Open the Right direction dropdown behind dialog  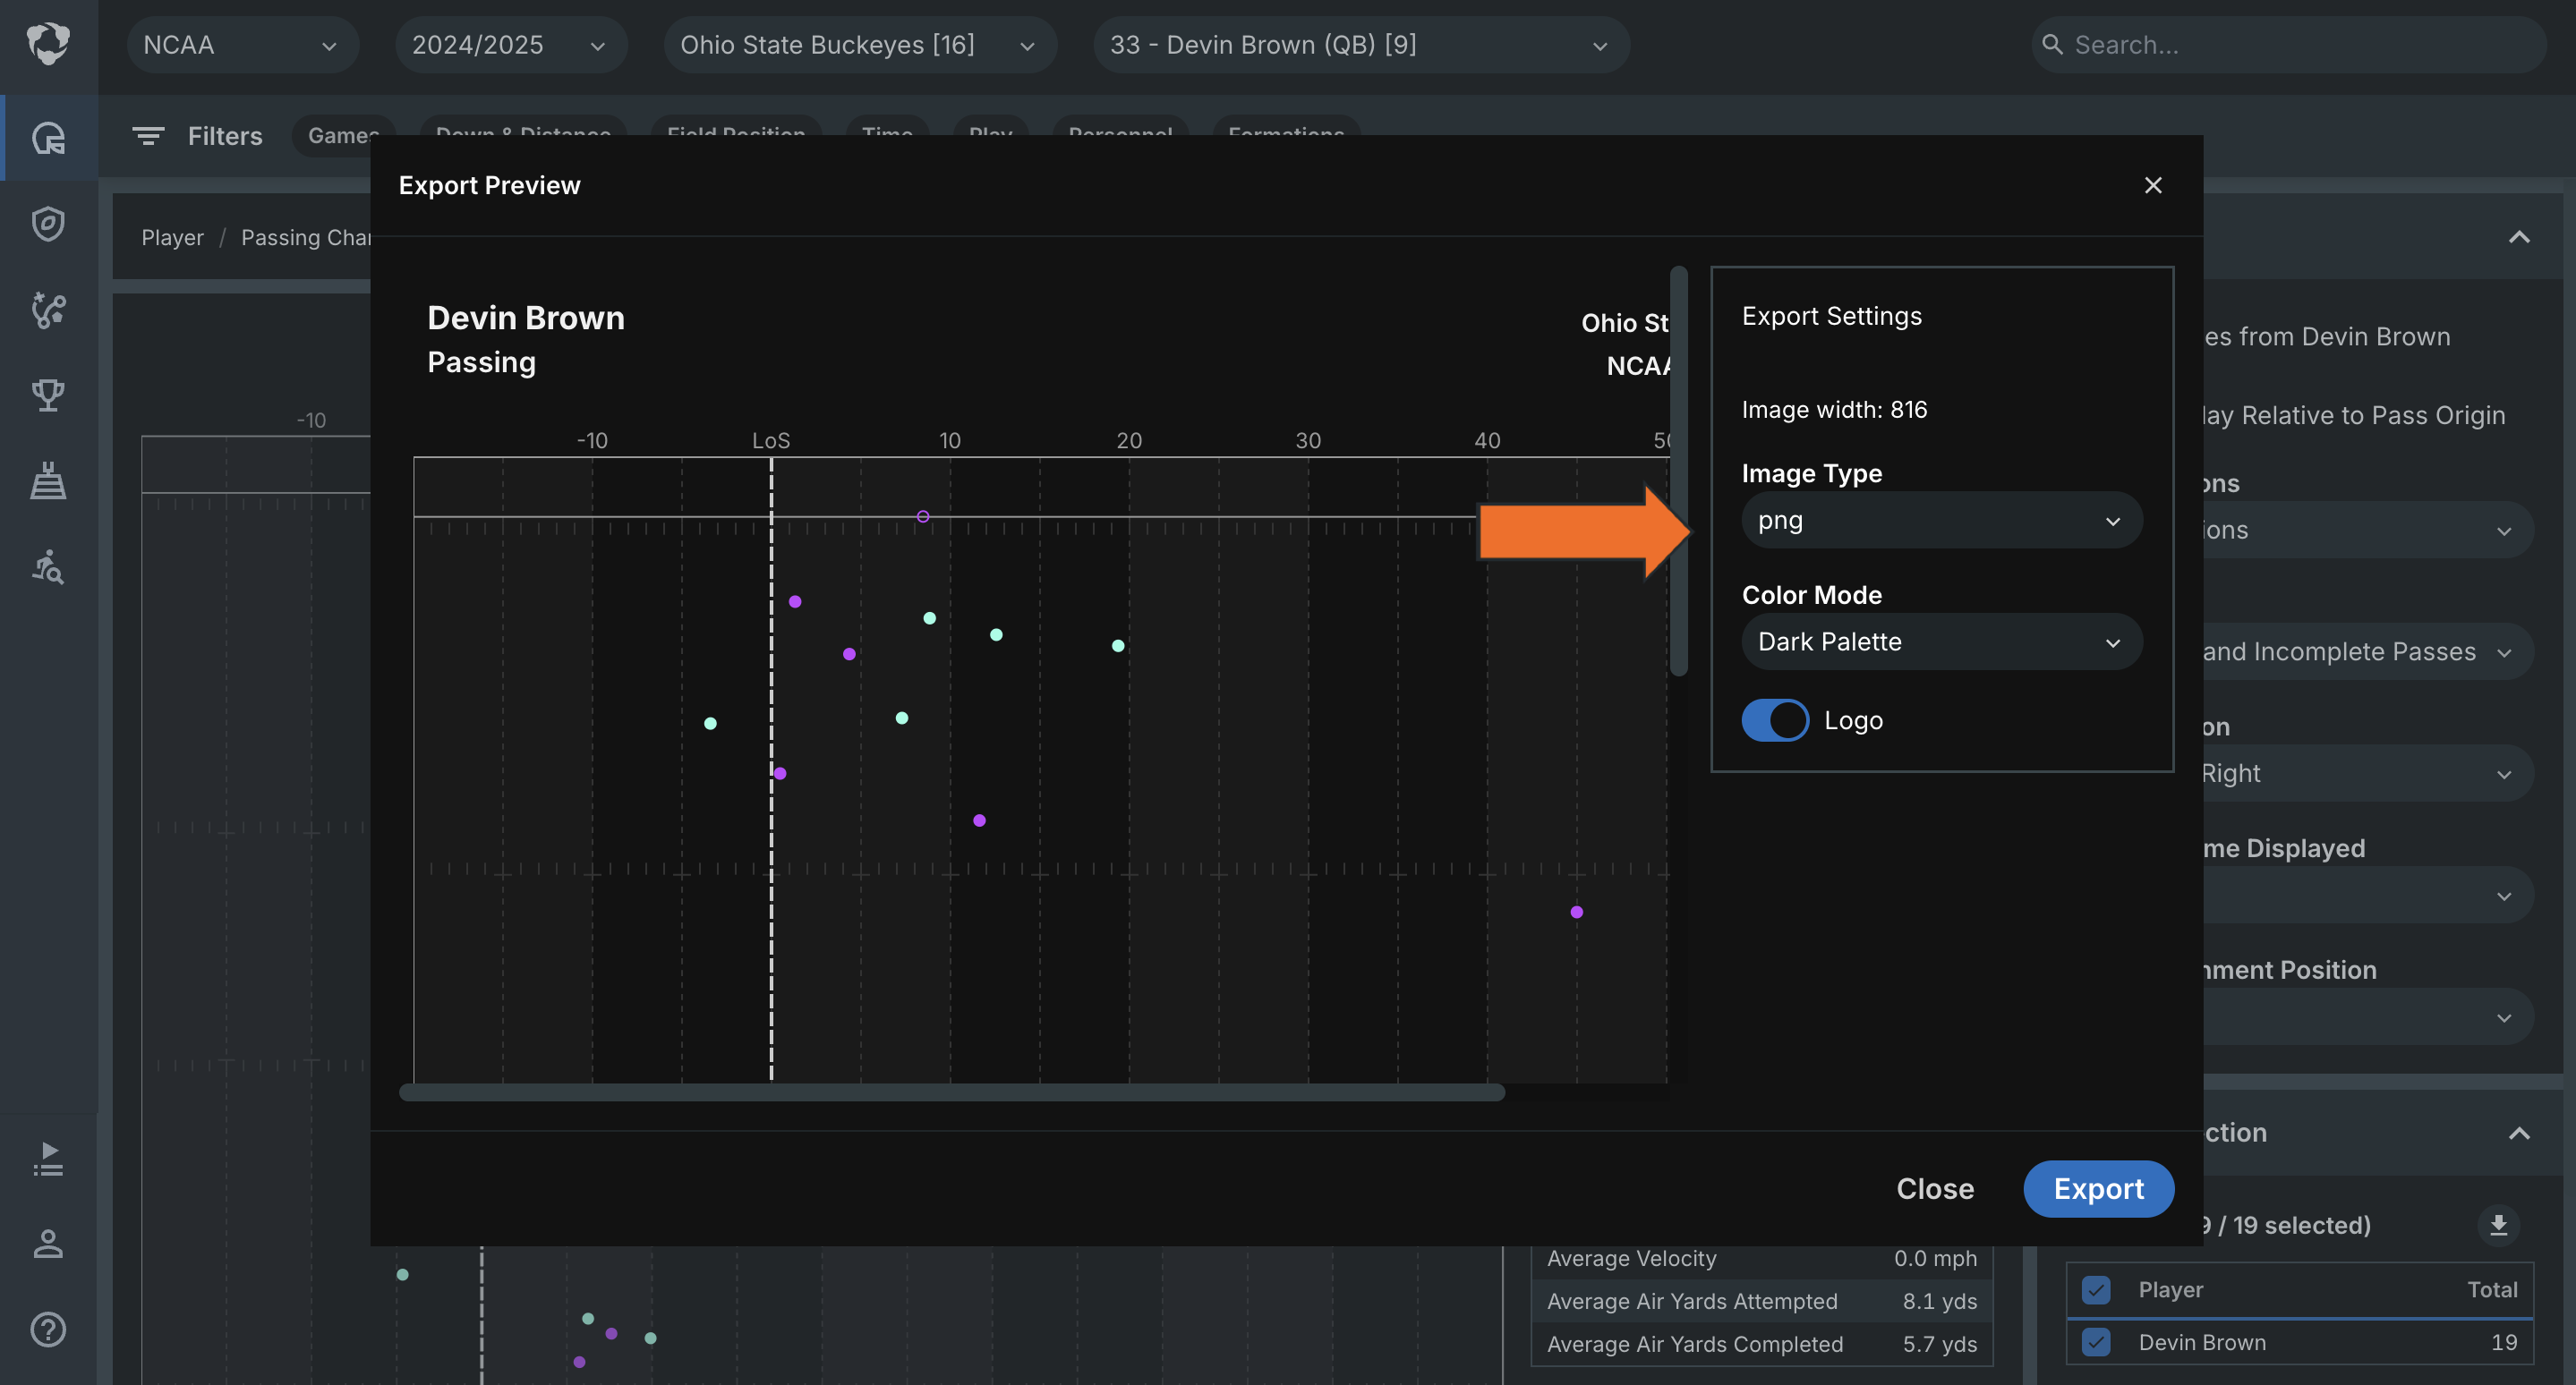pyautogui.click(x=2367, y=773)
